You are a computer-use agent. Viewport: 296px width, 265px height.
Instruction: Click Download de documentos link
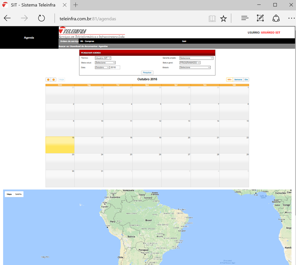(x=84, y=46)
